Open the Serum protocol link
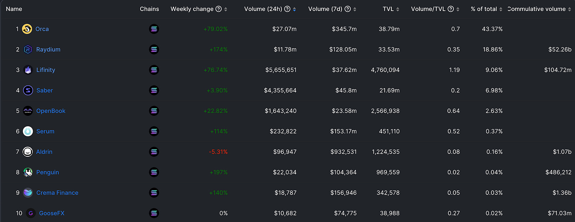Image resolution: width=575 pixels, height=222 pixels. pos(45,131)
